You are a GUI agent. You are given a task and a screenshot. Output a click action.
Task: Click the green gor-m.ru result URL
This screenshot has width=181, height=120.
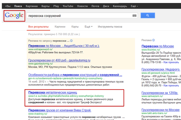coord(67,78)
